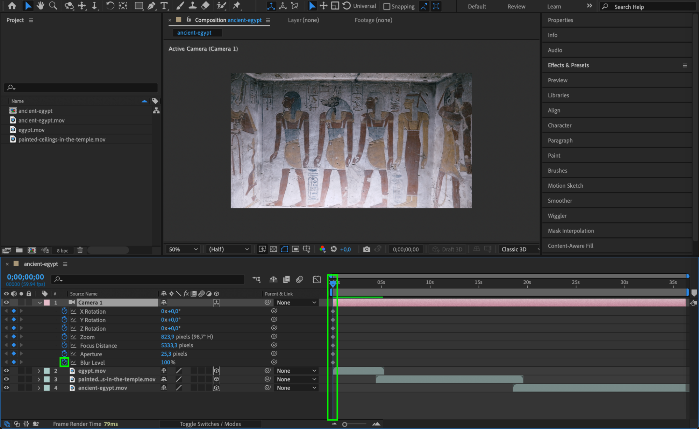Click the Zoom value 823,9
Viewport: 699px width, 429px height.
167,337
